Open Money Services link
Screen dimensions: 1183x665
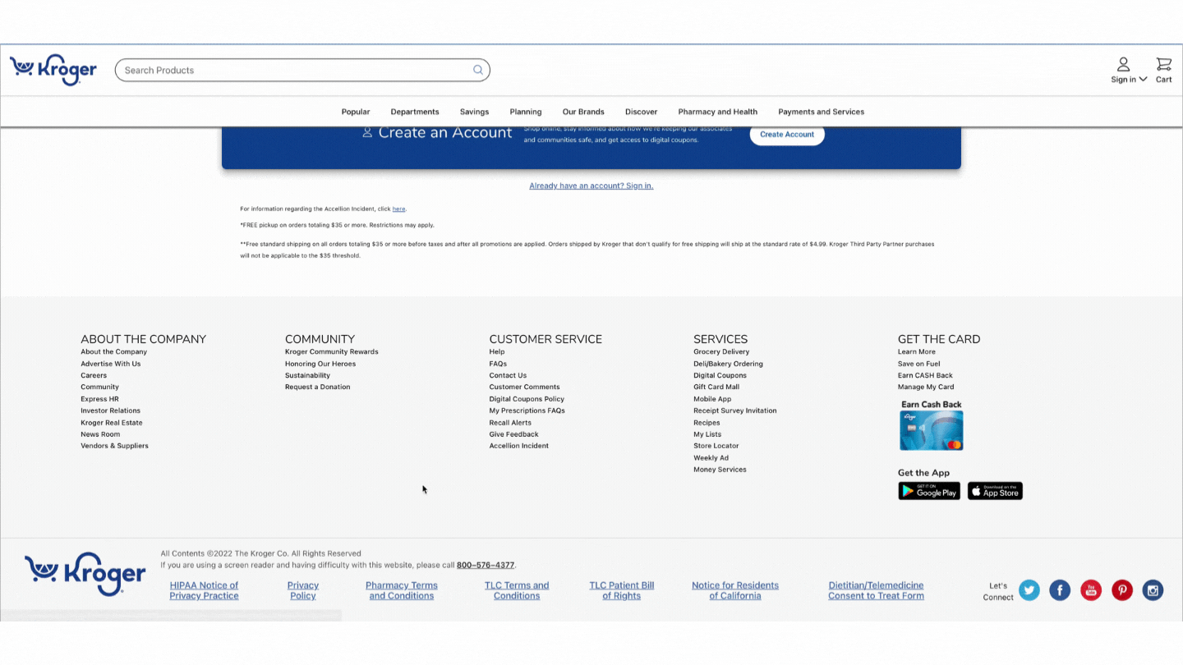720,470
